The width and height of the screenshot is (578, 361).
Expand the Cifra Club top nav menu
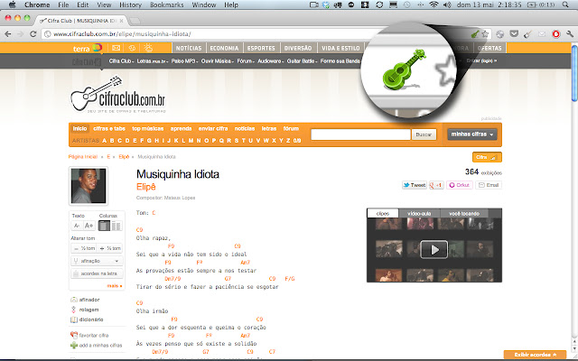(121, 61)
